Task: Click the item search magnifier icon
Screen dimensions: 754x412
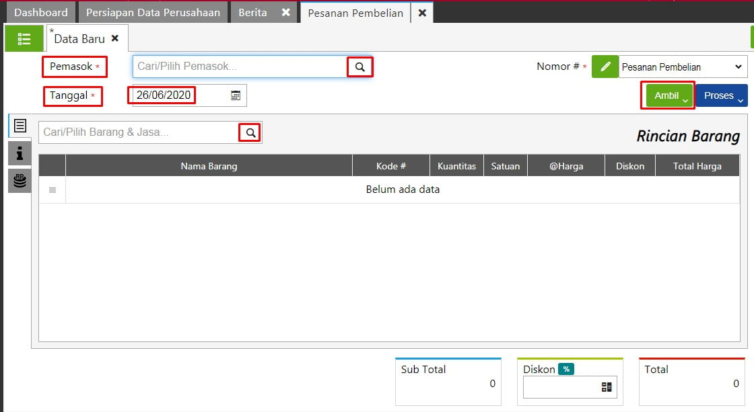Action: pos(250,132)
